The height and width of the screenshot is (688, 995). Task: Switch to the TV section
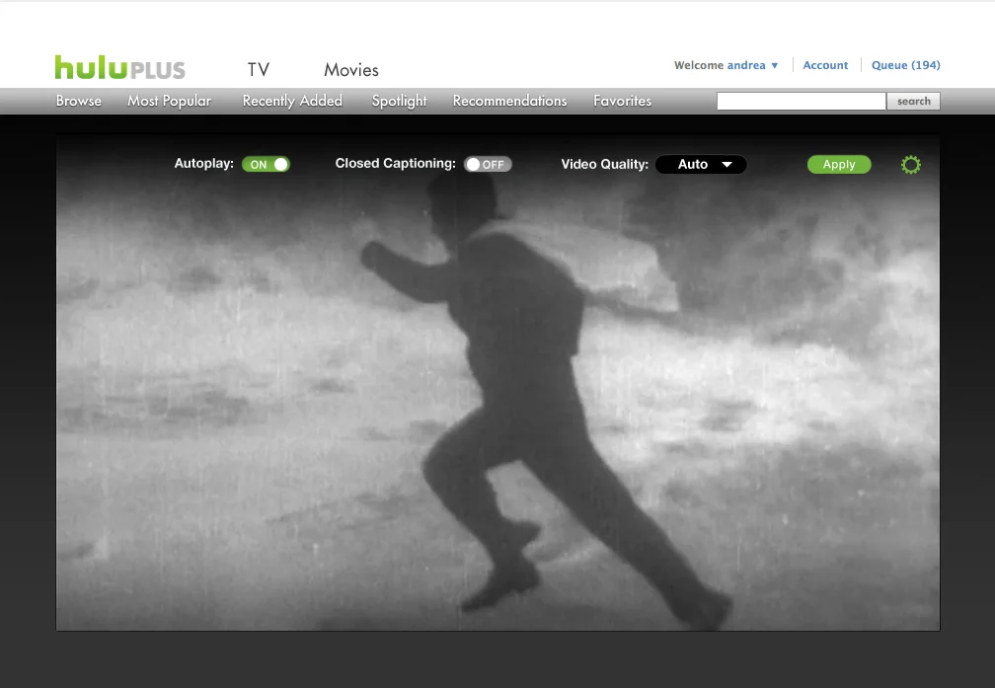(259, 69)
